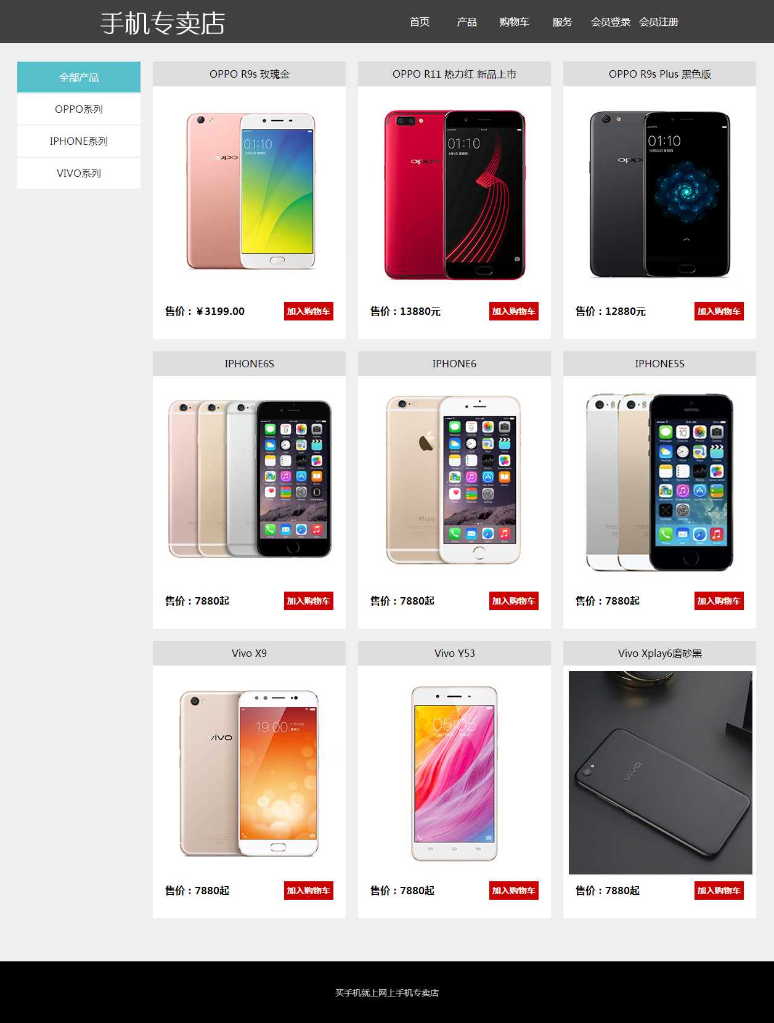This screenshot has height=1023, width=774.
Task: Open the IPHONE5S product image
Action: coord(660,483)
